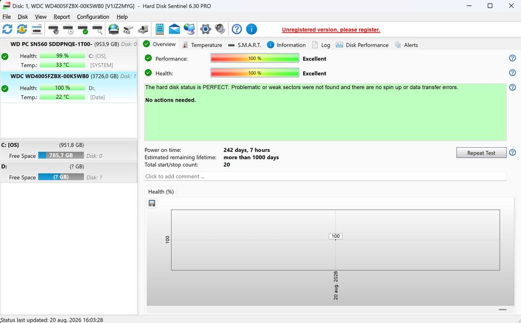Click the gray drives toolbar icon

pyautogui.click(x=128, y=30)
